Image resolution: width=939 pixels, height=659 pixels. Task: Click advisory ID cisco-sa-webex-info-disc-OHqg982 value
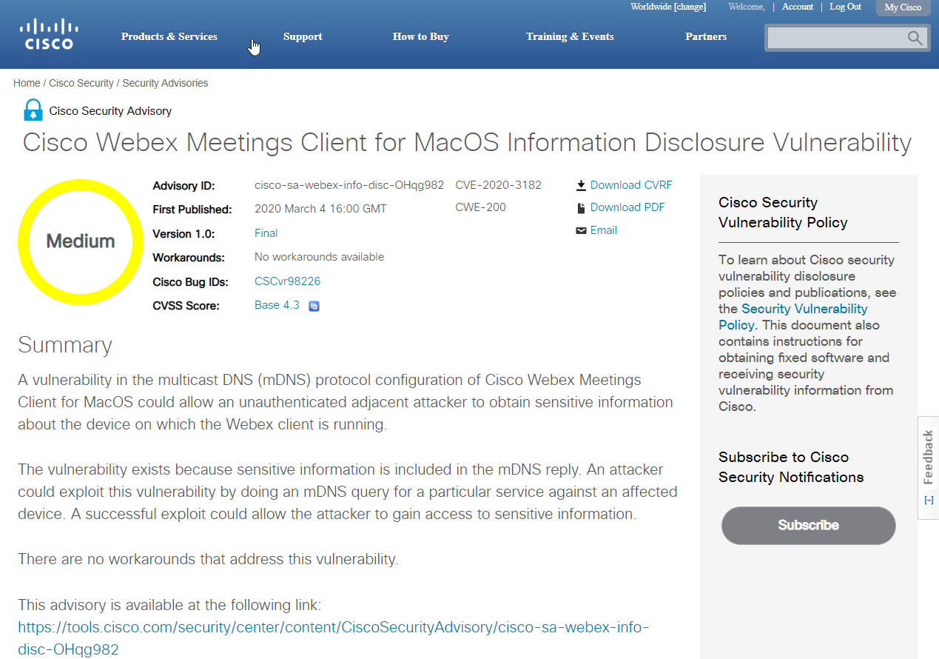tap(349, 185)
